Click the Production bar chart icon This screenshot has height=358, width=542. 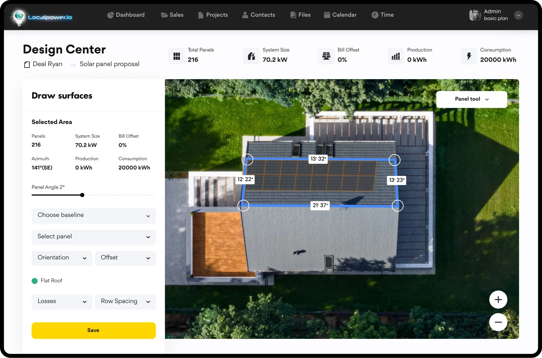(396, 56)
